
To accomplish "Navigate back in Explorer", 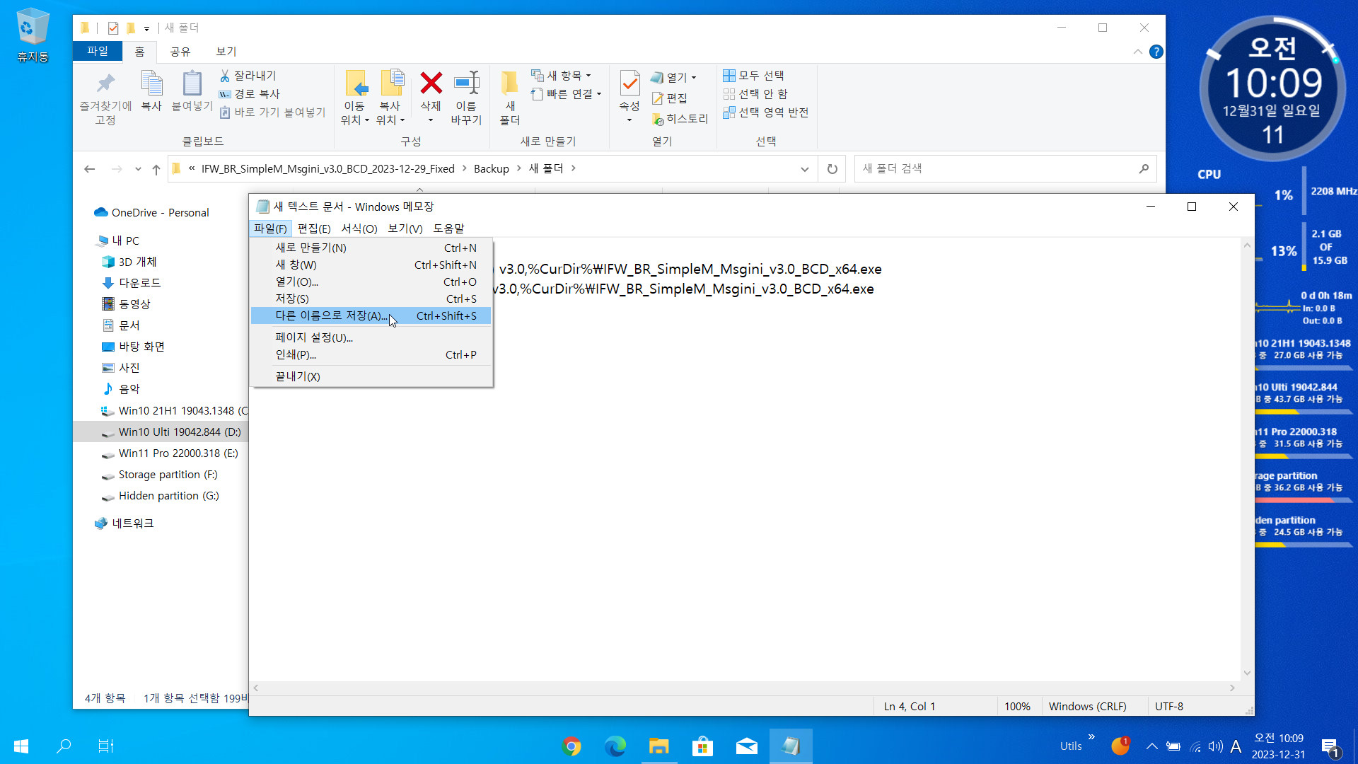I will 89,169.
